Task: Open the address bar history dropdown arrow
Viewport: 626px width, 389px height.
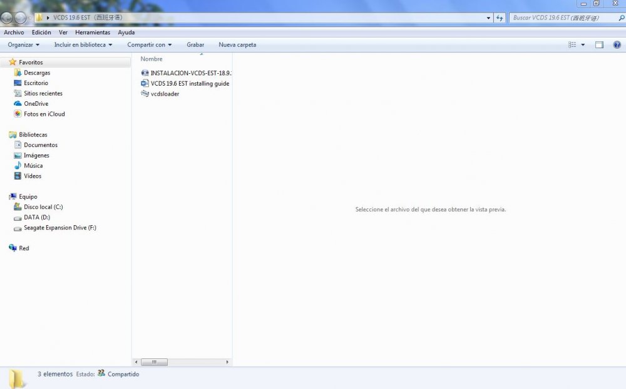Action: coord(488,18)
